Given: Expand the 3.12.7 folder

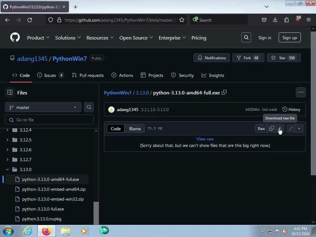Looking at the screenshot, I should coord(7,160).
